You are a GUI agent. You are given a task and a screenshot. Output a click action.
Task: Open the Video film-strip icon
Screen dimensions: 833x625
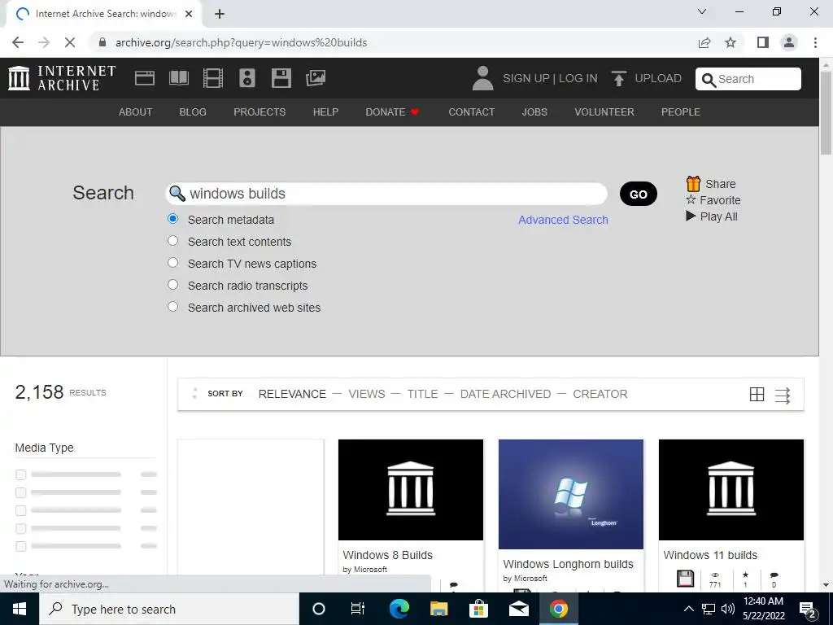tap(213, 78)
